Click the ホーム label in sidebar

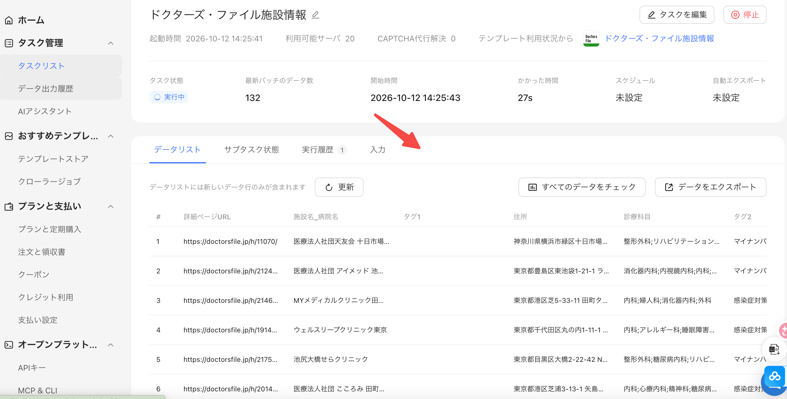point(31,20)
